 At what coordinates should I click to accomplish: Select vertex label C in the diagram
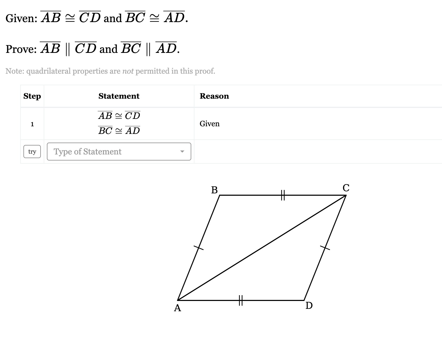(346, 188)
